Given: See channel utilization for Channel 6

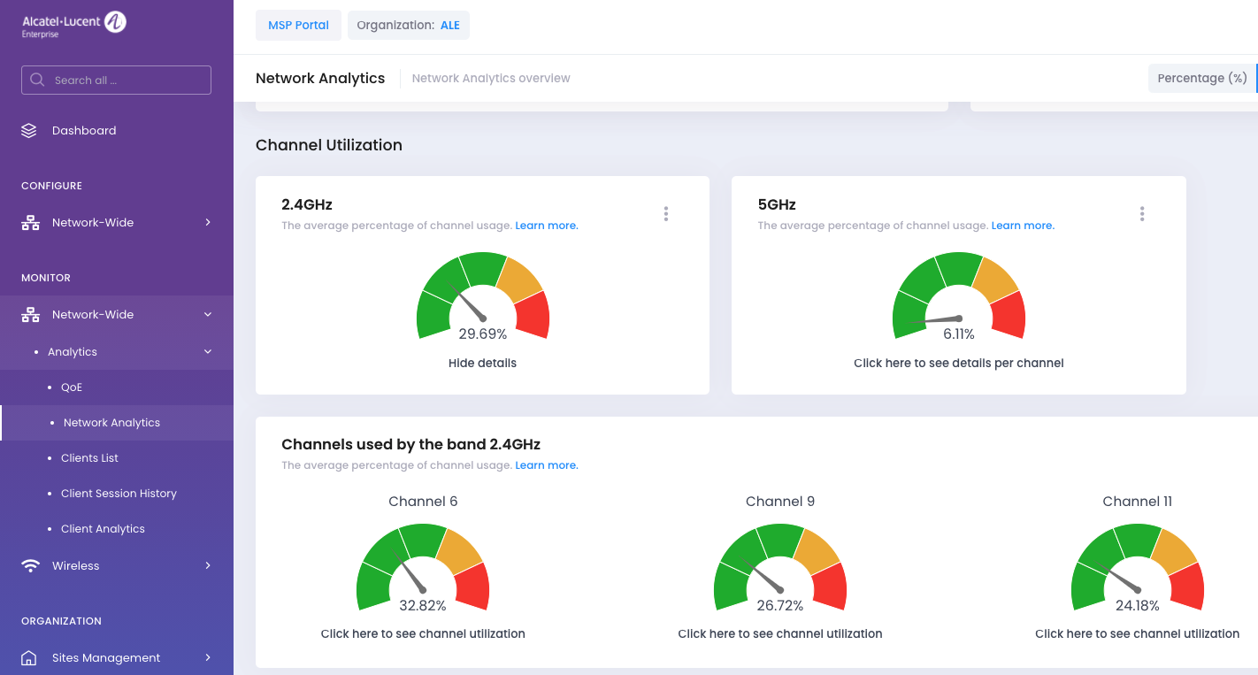Looking at the screenshot, I should tap(423, 633).
